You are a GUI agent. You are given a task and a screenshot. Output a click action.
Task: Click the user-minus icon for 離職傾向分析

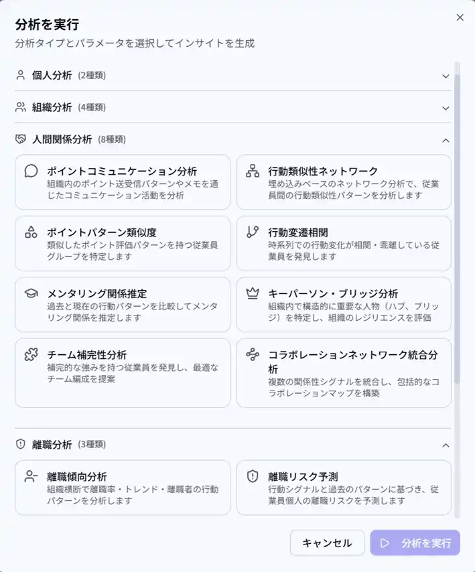click(31, 476)
